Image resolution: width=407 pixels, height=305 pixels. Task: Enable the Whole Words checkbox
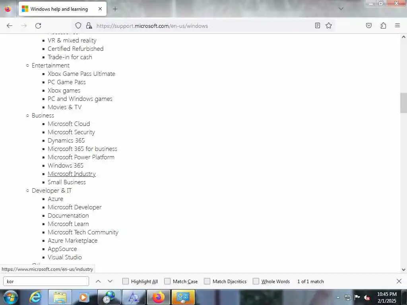pyautogui.click(x=256, y=282)
